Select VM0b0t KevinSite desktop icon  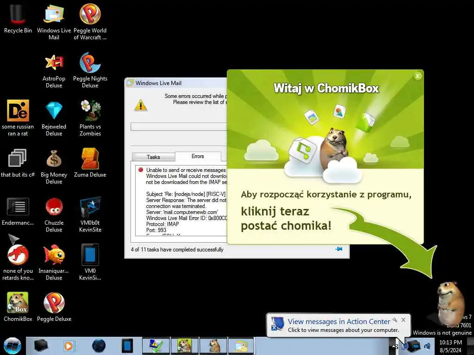[x=90, y=214]
